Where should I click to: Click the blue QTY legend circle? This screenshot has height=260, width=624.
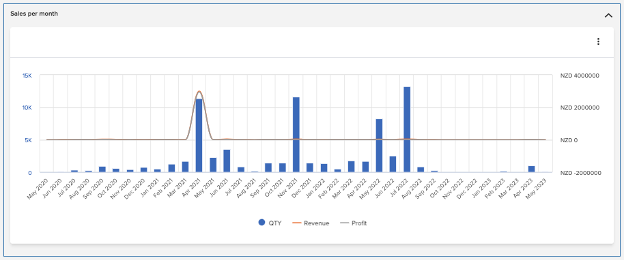(x=261, y=223)
